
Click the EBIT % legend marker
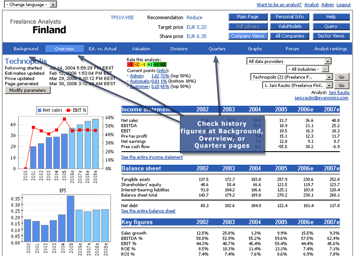click(x=68, y=110)
